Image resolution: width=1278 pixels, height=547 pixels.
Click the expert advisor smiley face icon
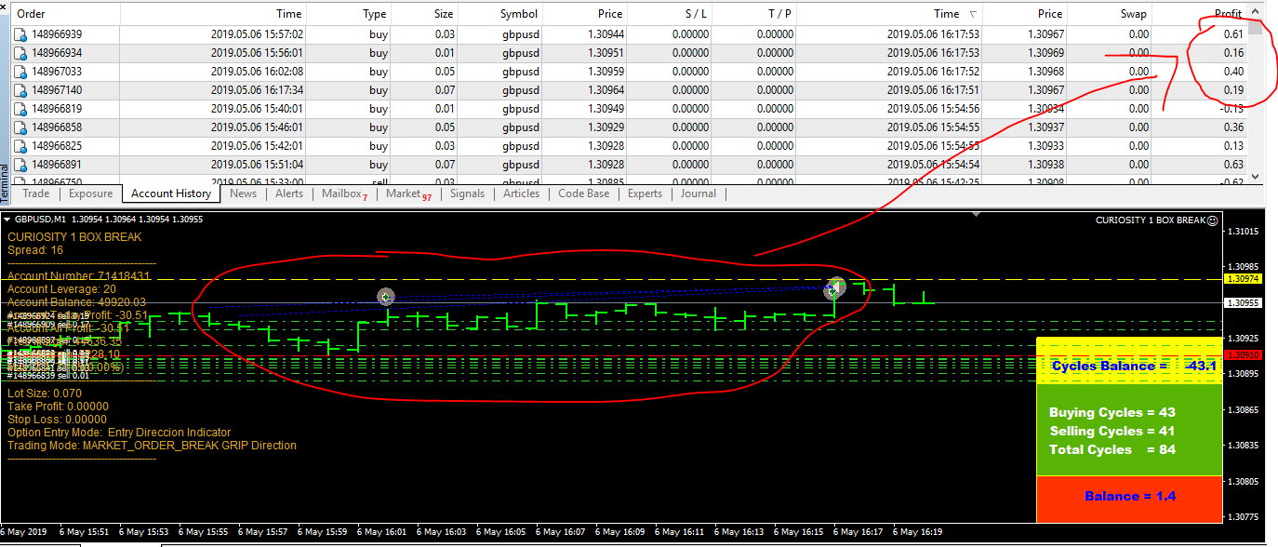click(1212, 220)
